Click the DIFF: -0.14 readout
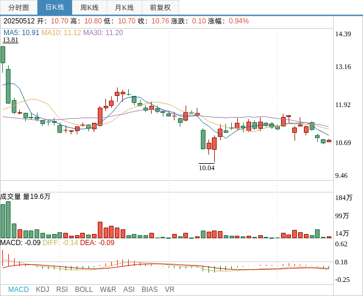Viewport: 363px width, 296px height. [60, 243]
